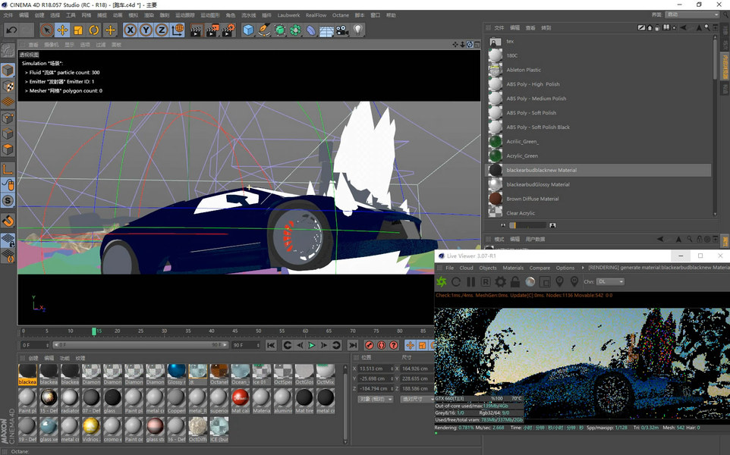Toggle Z axis lock
This screenshot has width=730, height=455.
click(162, 30)
